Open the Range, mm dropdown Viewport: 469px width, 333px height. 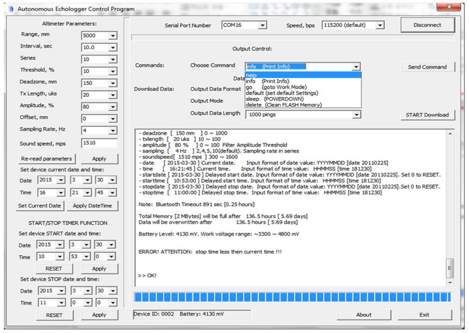point(113,36)
